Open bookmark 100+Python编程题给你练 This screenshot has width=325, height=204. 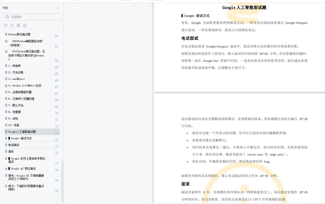pos(26,43)
